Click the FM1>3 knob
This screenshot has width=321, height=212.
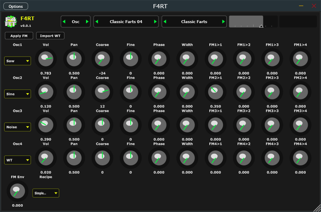pyautogui.click(x=272, y=59)
